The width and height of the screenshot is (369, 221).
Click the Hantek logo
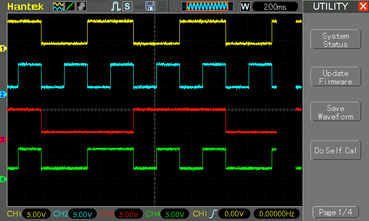click(x=26, y=6)
